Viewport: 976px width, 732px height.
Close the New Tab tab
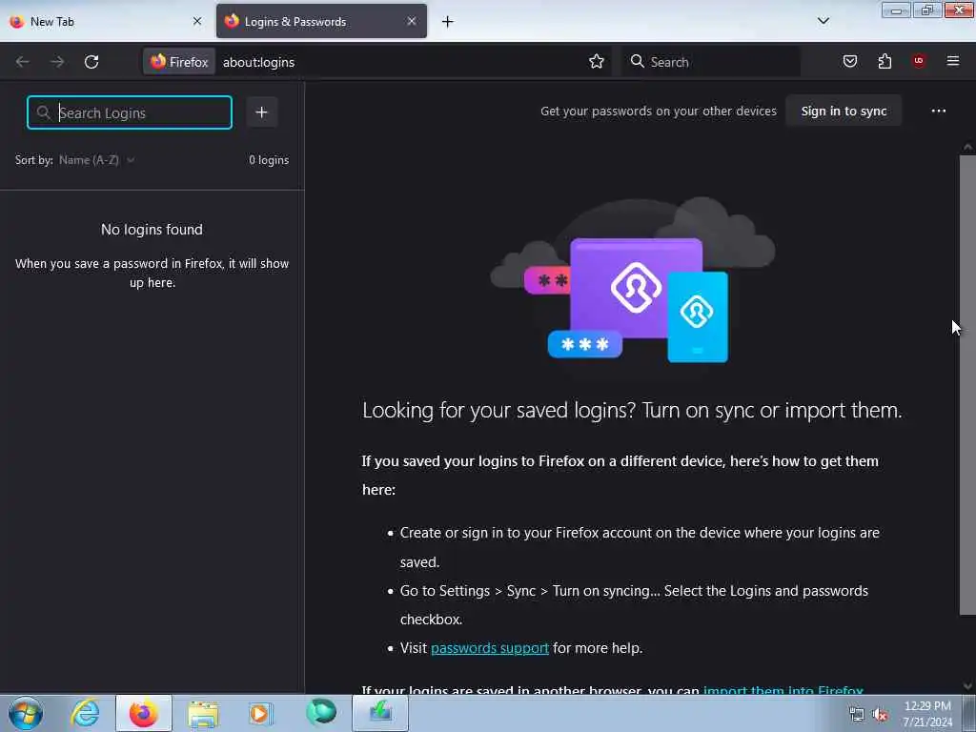click(x=197, y=21)
